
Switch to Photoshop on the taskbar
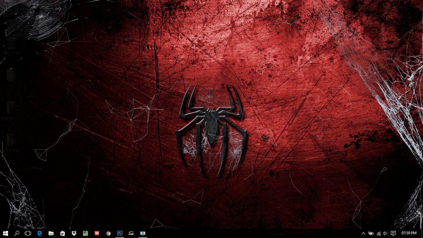pyautogui.click(x=120, y=233)
